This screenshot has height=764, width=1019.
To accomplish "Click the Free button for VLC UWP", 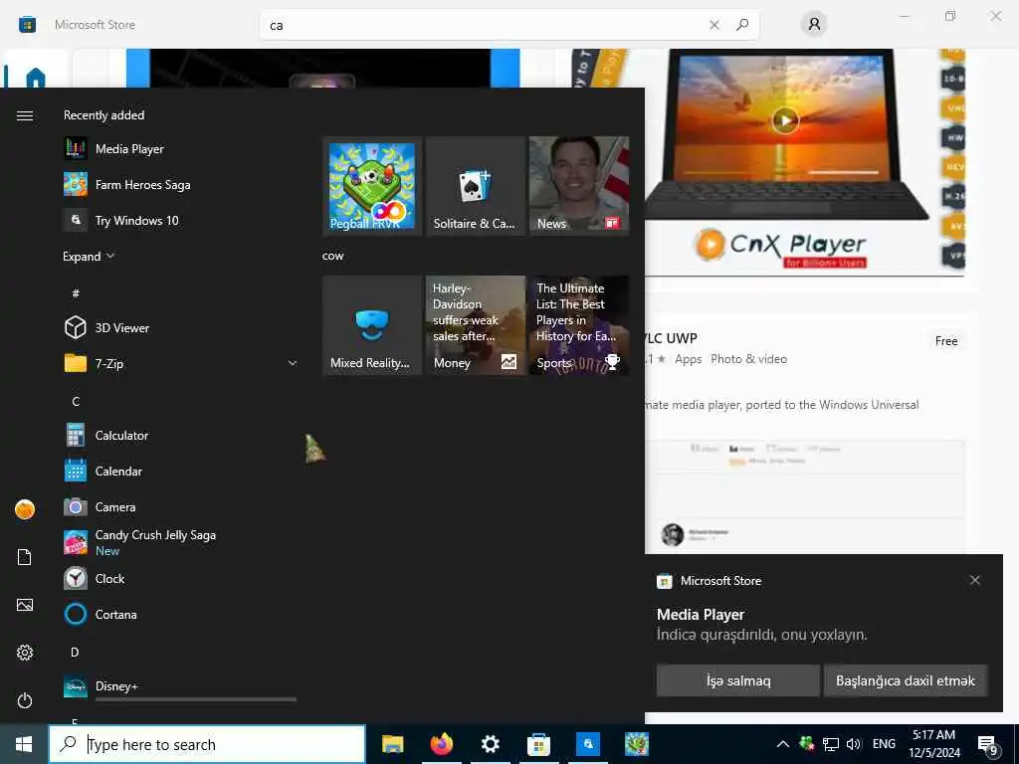I will coord(946,341).
